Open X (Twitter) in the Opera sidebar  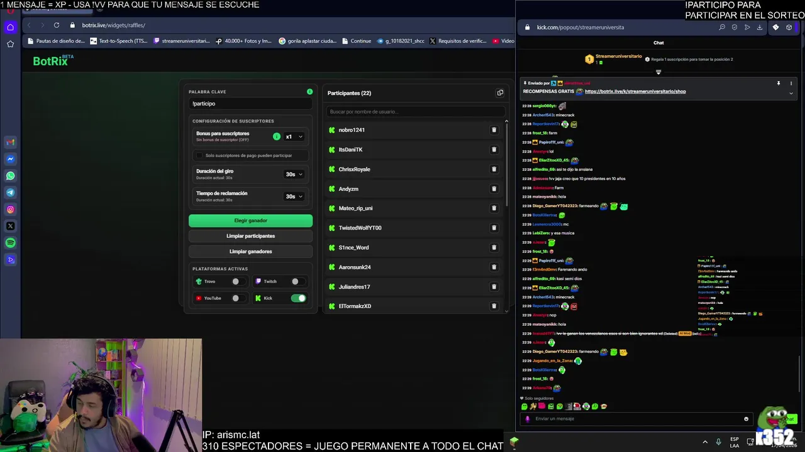coord(10,226)
